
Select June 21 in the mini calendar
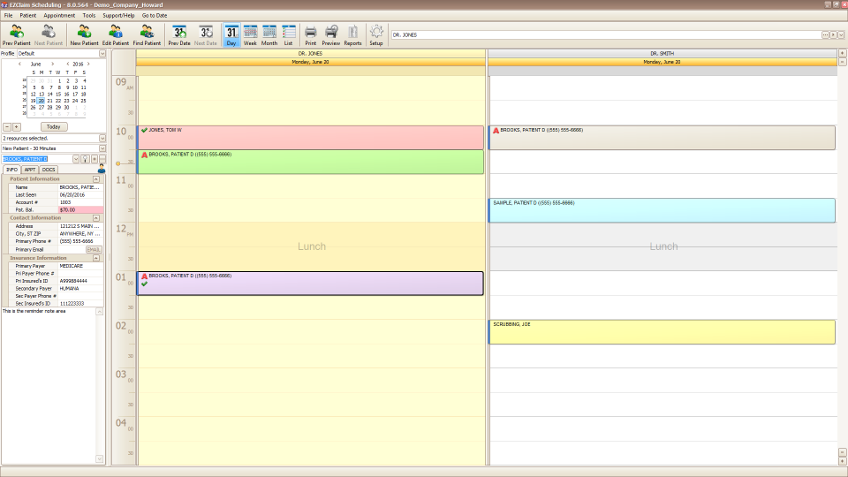pyautogui.click(x=49, y=101)
